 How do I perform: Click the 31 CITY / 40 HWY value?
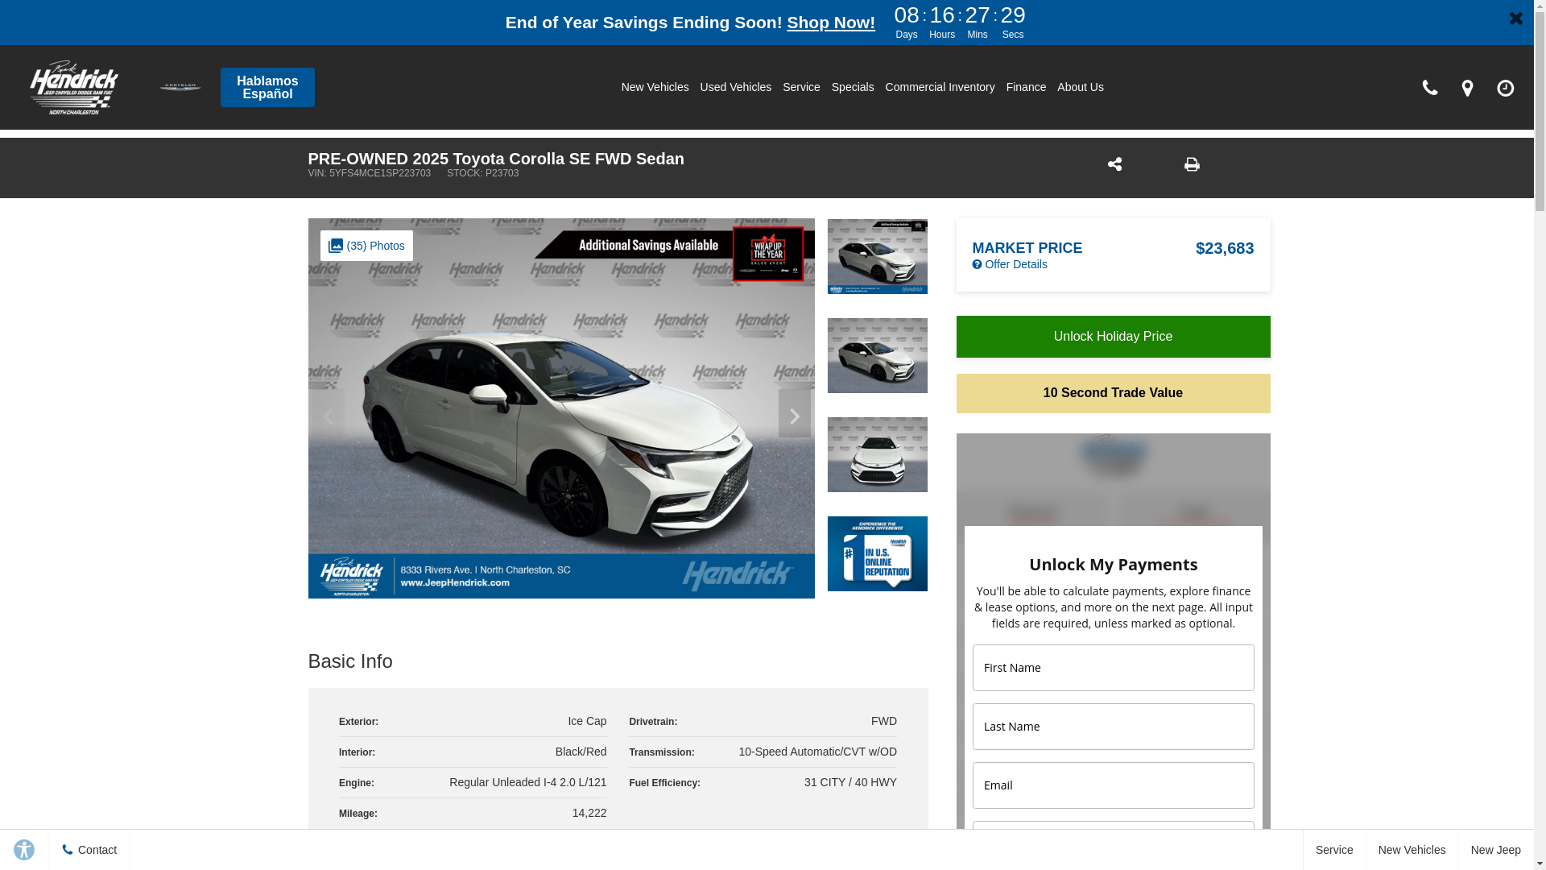(850, 782)
